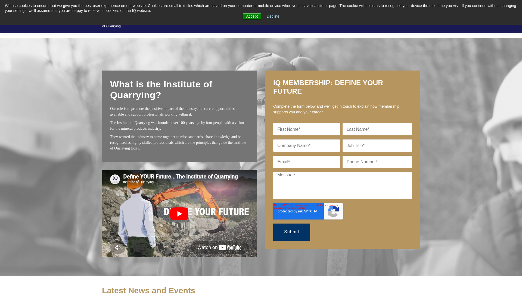The image size is (522, 293).
Task: Click Institute of Quarrying channel name on video
Action: point(138,182)
